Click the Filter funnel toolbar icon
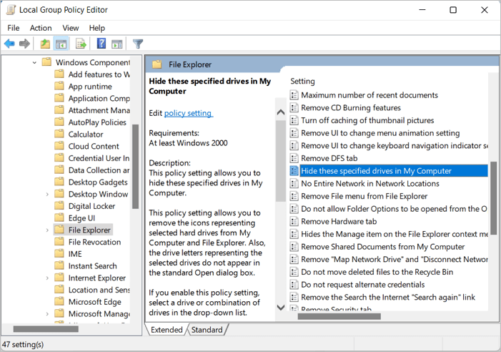This screenshot has width=501, height=352. [x=138, y=44]
